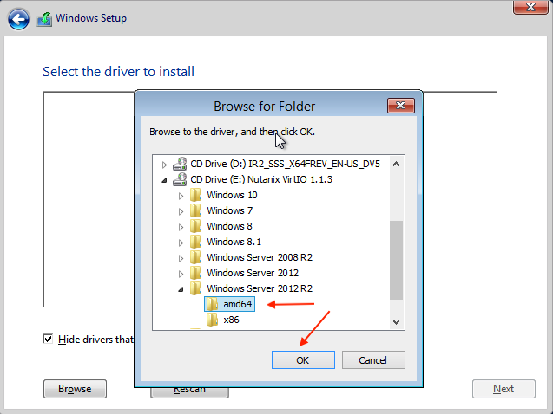Expand the Windows 7 folder node
The height and width of the screenshot is (414, 553).
click(x=181, y=211)
